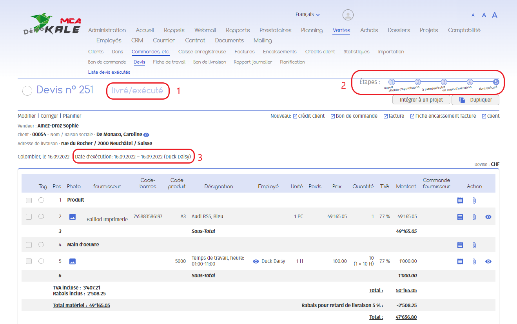
Task: View details eye icon for Audi RS5 row
Action: [488, 217]
